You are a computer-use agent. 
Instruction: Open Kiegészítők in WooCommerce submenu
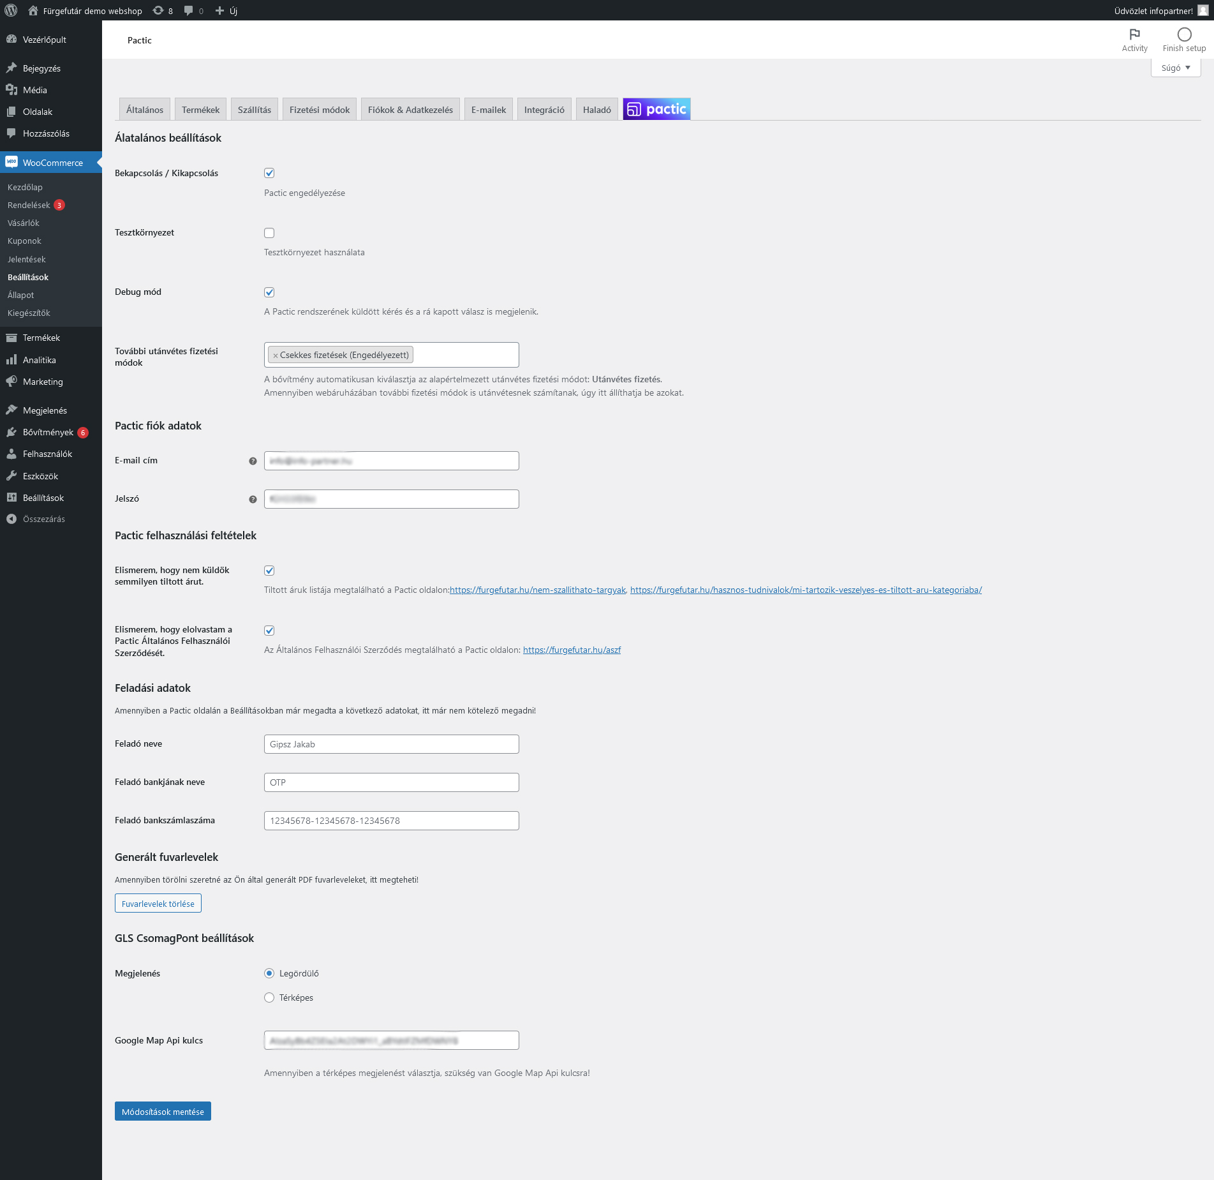(x=29, y=313)
